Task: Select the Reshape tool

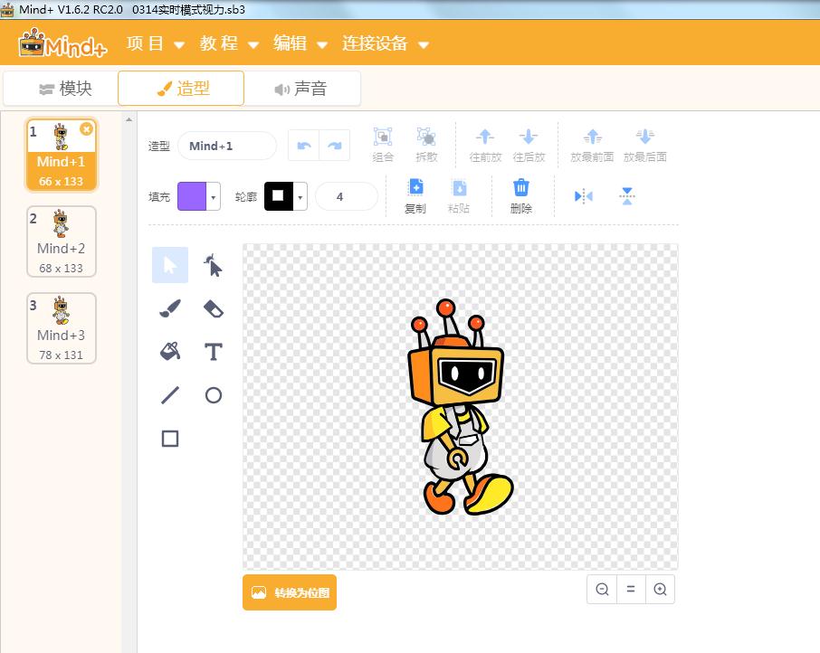Action: (x=213, y=265)
